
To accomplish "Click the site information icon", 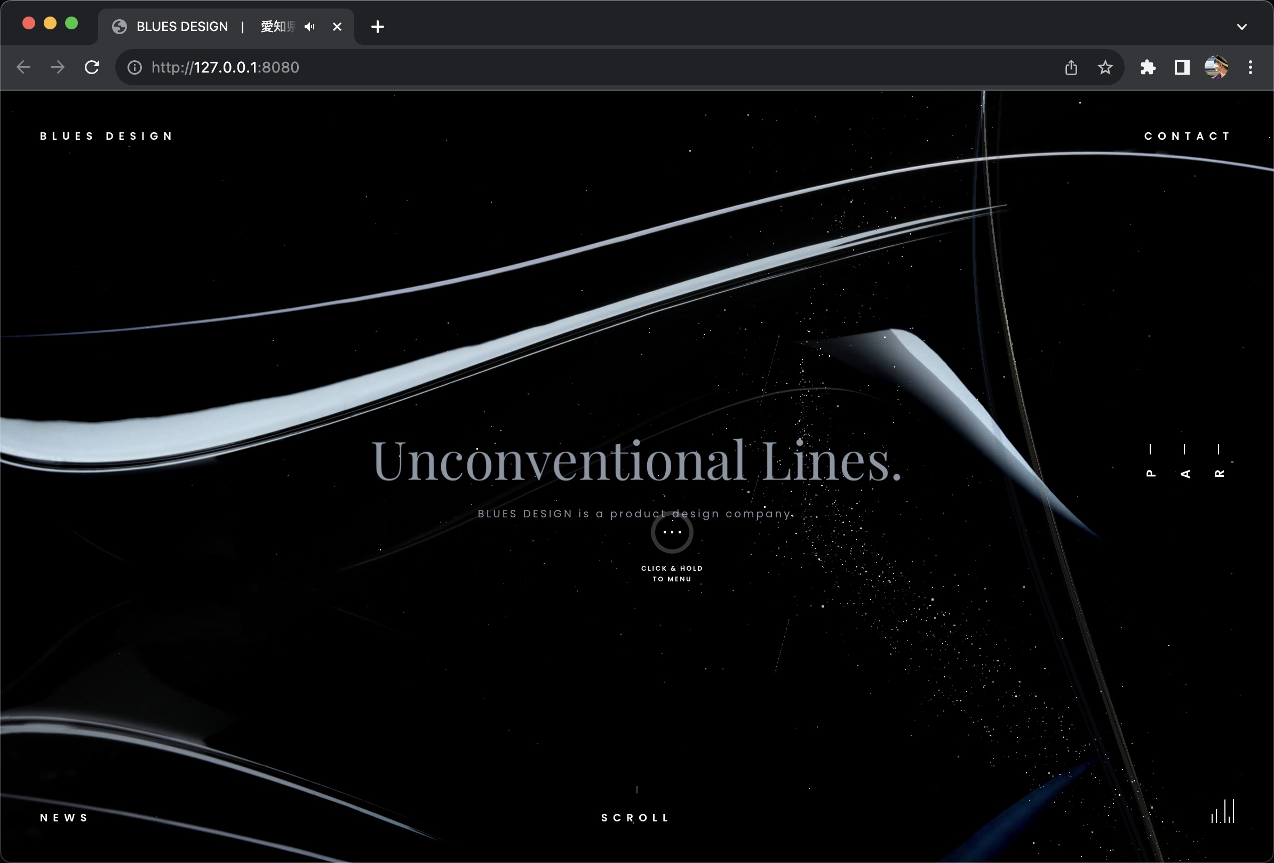I will 135,67.
